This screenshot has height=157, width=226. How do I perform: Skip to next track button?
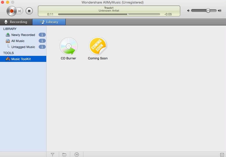pos(20,11)
